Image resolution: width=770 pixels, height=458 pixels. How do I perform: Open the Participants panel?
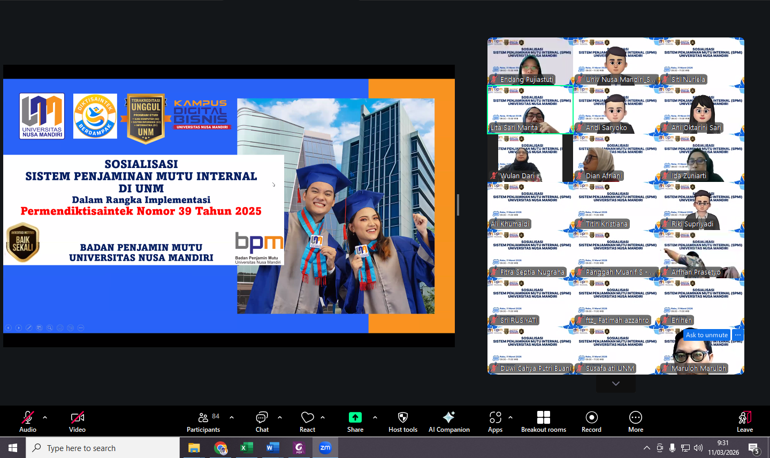tap(203, 417)
